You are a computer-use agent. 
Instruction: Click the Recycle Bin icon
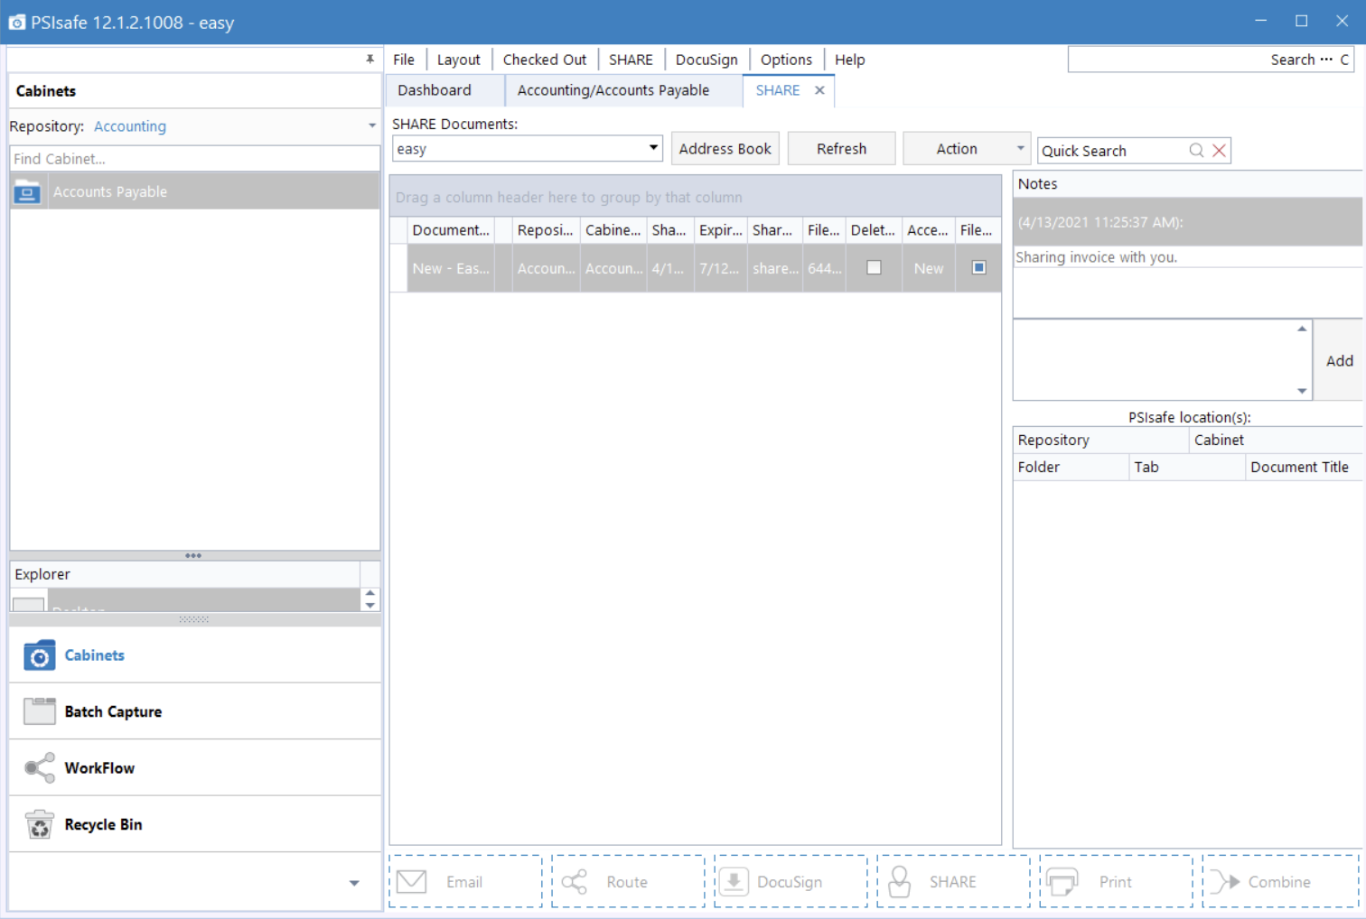[39, 824]
